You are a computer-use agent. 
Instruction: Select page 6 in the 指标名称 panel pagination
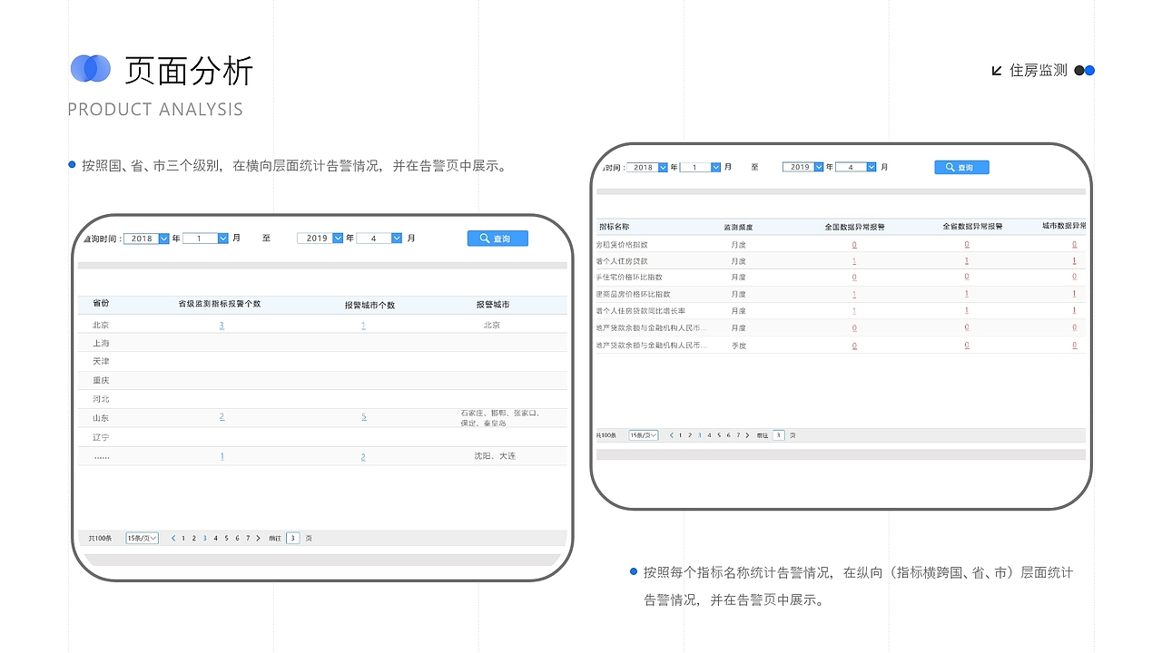[728, 435]
